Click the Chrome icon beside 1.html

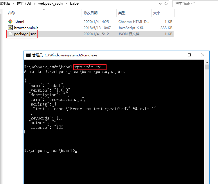(x=10, y=22)
